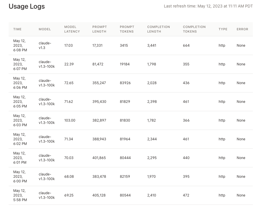Select the 6:01 PM log row timestamp
The image size is (265, 206).
coord(20,158)
